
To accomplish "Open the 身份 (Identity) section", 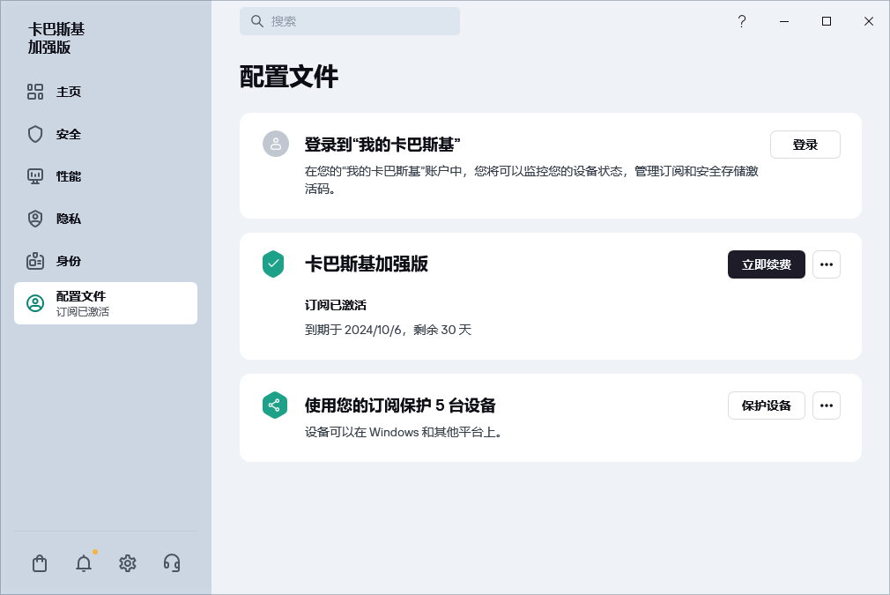I will (62, 261).
